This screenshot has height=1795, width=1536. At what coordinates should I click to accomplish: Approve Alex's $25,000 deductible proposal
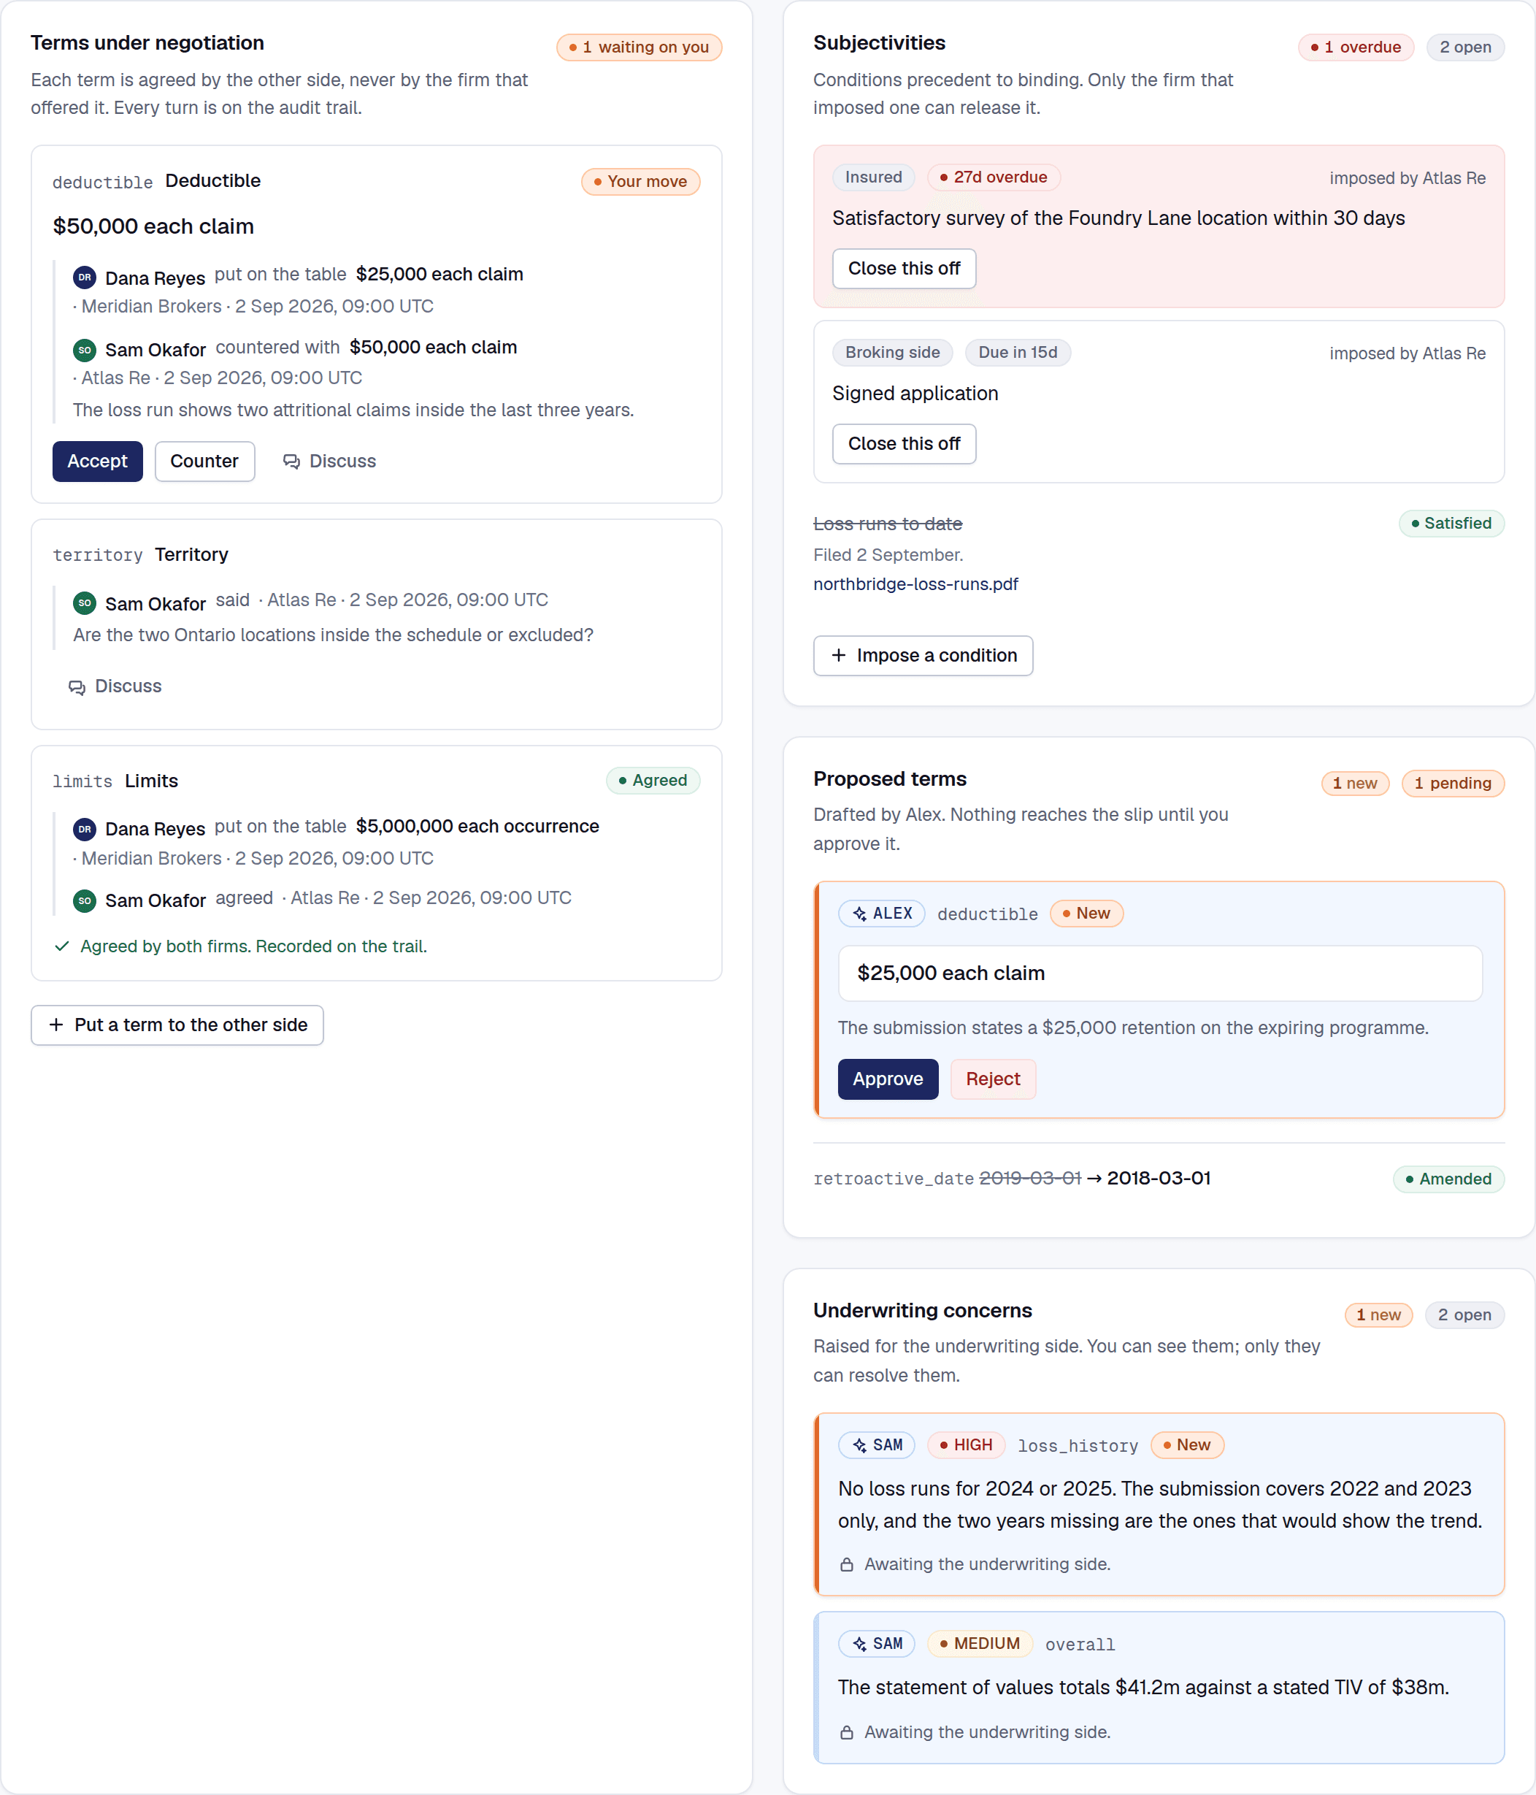coord(888,1079)
